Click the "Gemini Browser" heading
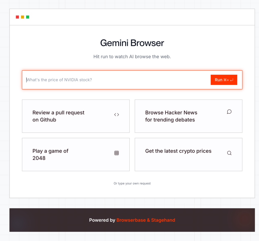The image size is (259, 241). (132, 43)
